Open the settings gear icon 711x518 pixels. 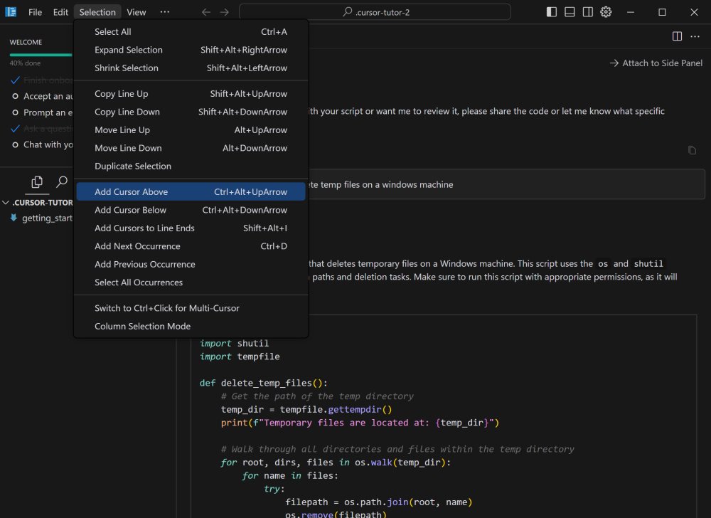pos(606,12)
